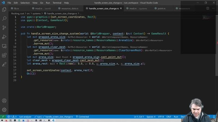Open the View menu
The height and width of the screenshot is (122, 218).
(35, 3)
